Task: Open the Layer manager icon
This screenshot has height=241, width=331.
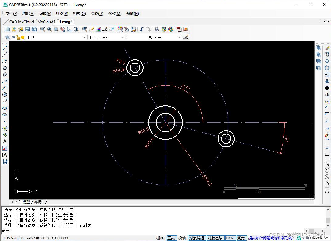Action: tap(7, 37)
